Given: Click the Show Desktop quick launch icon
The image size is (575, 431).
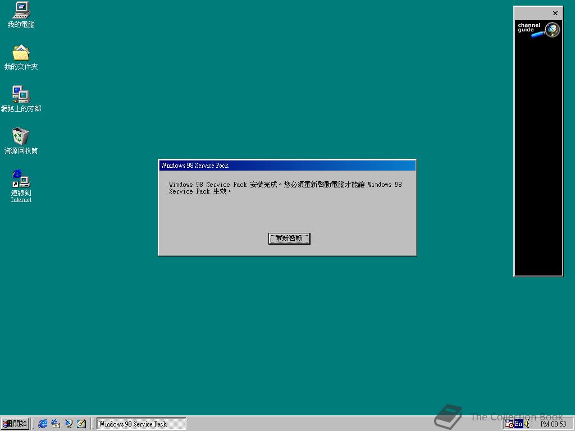Looking at the screenshot, I should coord(81,424).
